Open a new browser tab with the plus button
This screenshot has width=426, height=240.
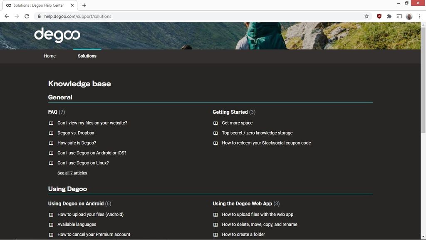84,5
